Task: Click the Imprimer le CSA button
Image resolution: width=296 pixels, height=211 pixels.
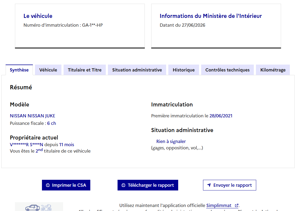Action: 66,185
